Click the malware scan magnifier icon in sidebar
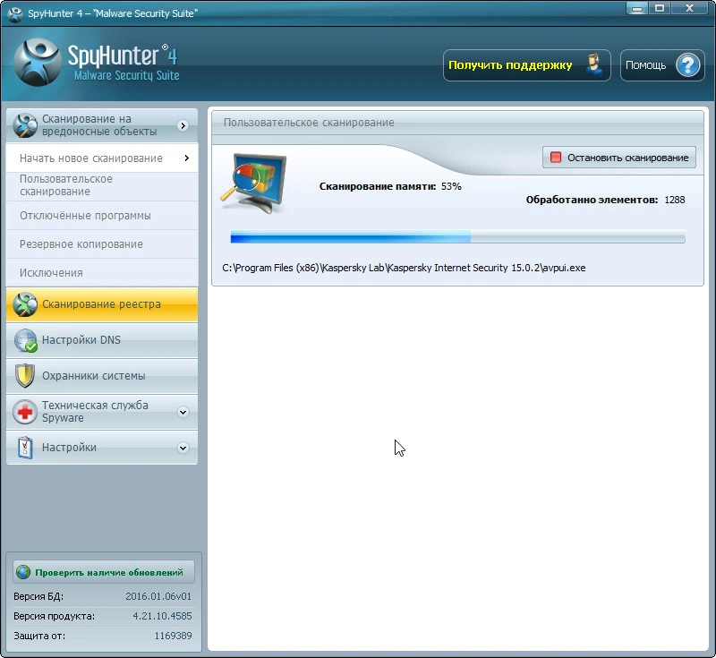Image resolution: width=716 pixels, height=658 pixels. 25,125
